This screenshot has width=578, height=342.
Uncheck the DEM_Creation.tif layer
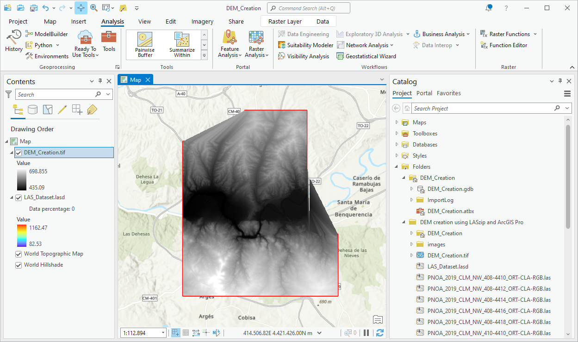[19, 153]
